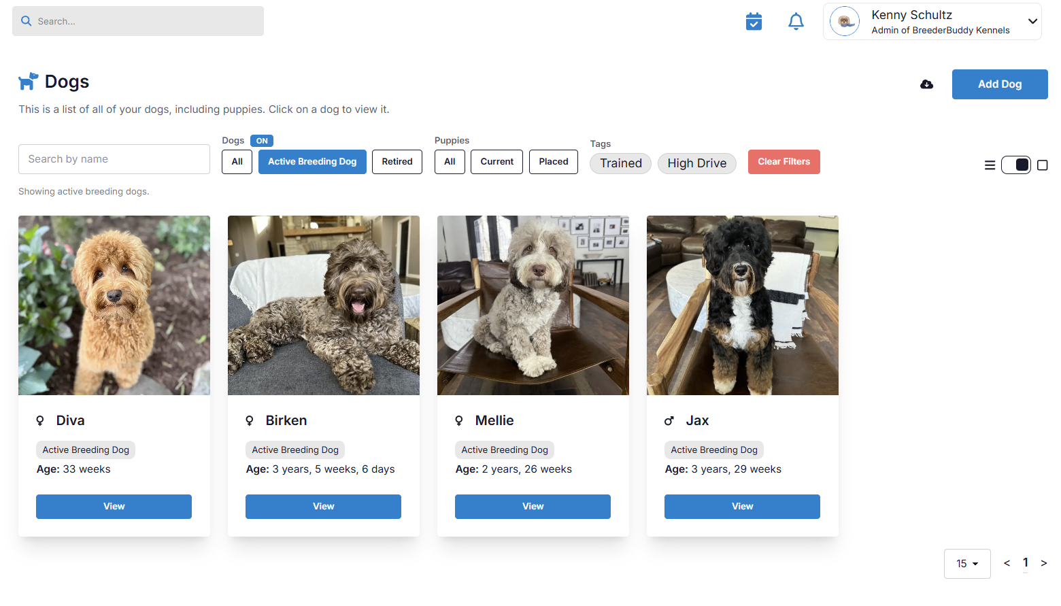Click View button for Mellie
Image resolution: width=1061 pixels, height=606 pixels.
(533, 507)
